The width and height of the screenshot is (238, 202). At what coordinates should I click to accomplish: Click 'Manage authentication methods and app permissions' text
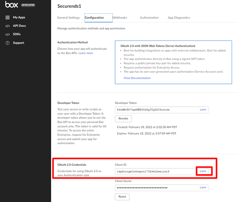tap(91, 28)
